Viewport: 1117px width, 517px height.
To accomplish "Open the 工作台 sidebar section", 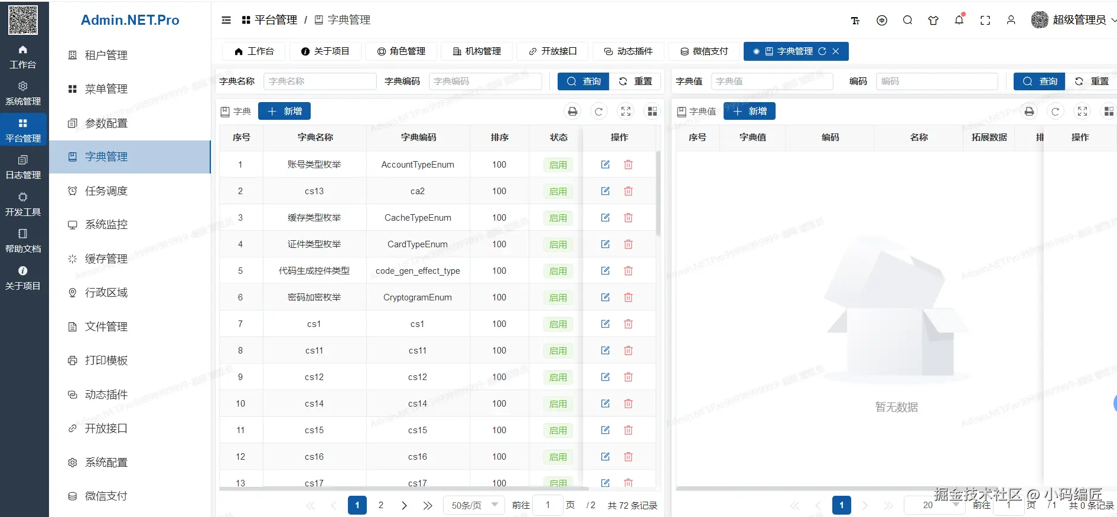I will (23, 57).
